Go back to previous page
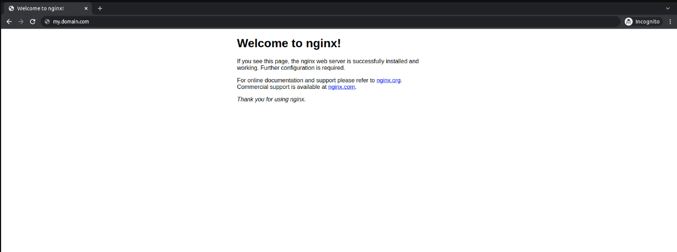 pos(9,21)
